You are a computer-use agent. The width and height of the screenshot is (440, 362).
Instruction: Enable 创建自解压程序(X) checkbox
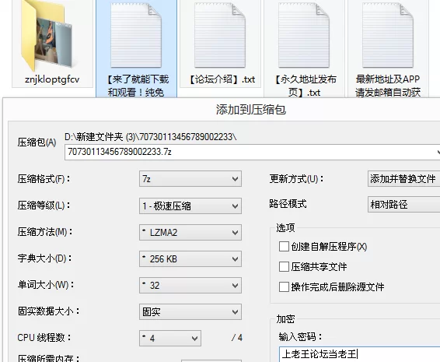click(284, 247)
